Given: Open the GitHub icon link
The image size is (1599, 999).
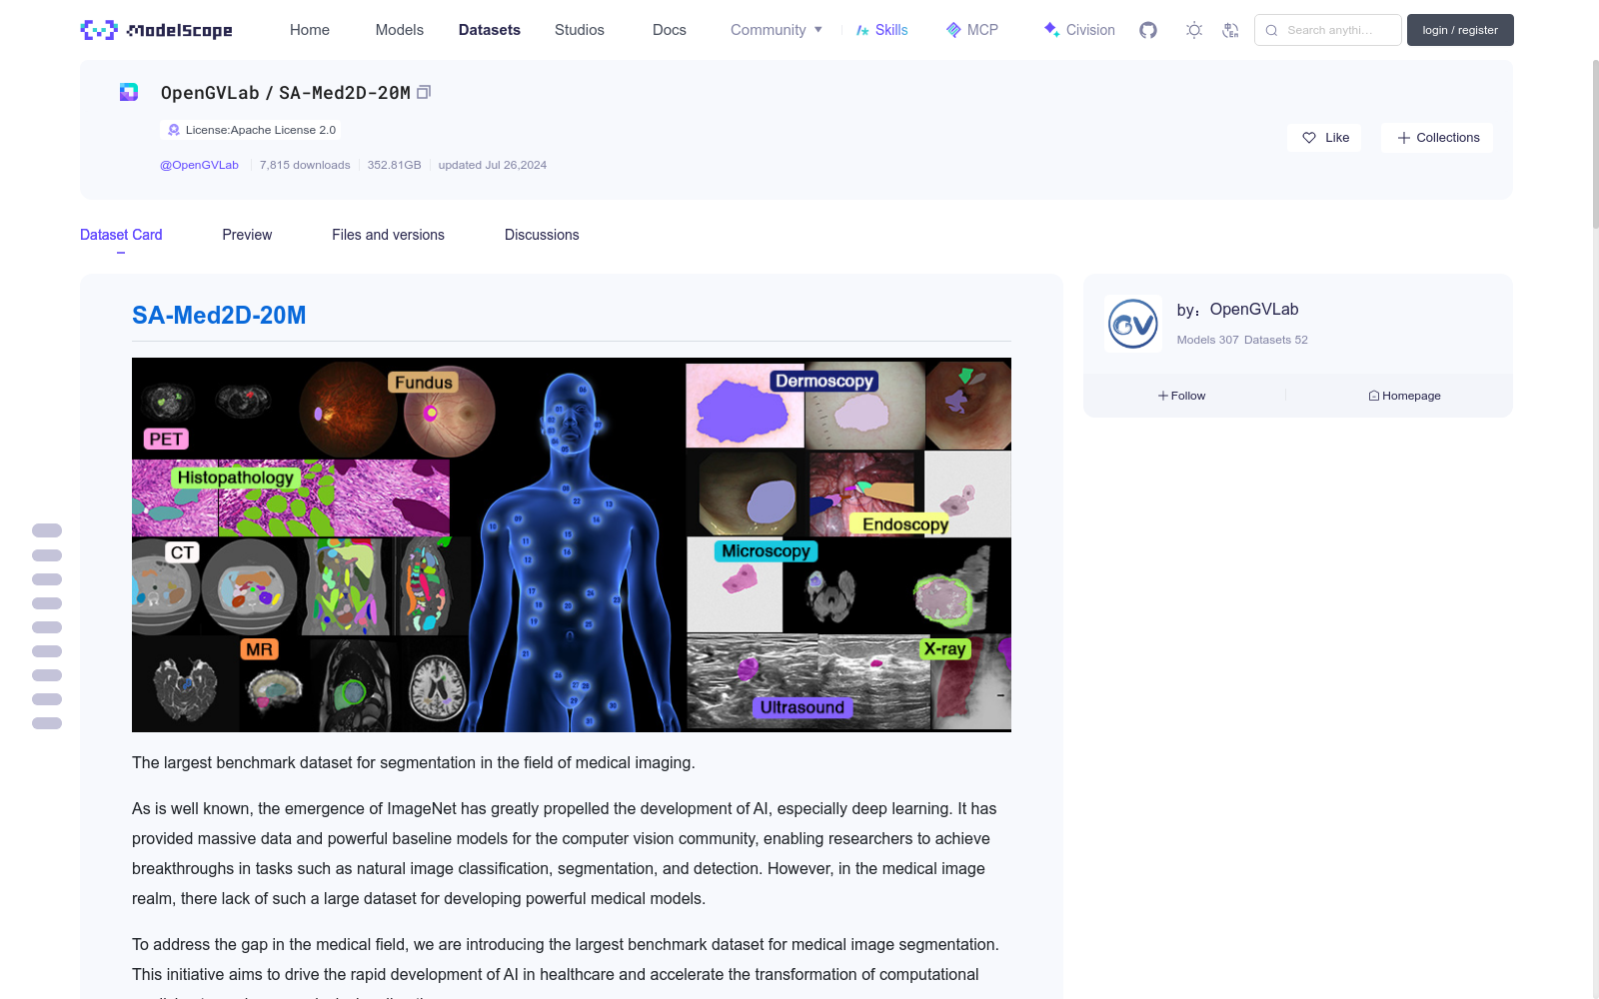Looking at the screenshot, I should pos(1148,30).
